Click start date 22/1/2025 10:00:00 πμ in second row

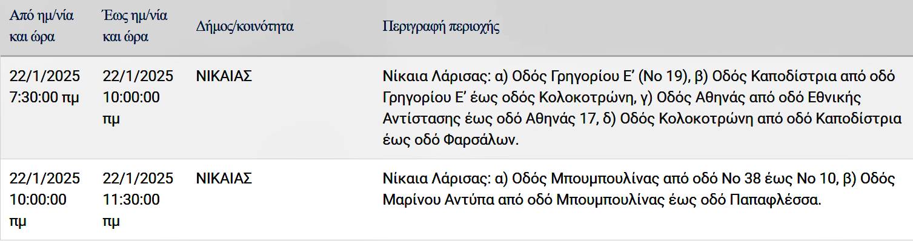(45, 200)
